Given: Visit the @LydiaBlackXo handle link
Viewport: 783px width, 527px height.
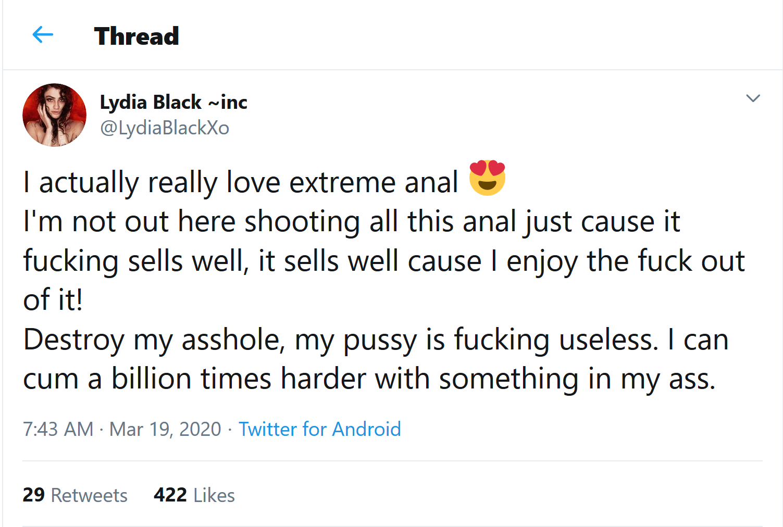Looking at the screenshot, I should 165,128.
